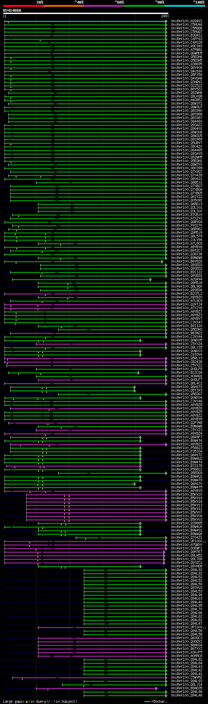Click hit label UniRef100_P93270
Image resolution: width=208 pixels, height=704 pixels.
tap(187, 226)
